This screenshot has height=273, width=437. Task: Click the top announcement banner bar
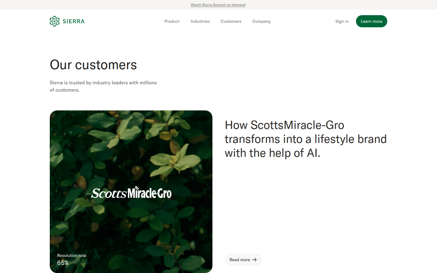pos(218,5)
